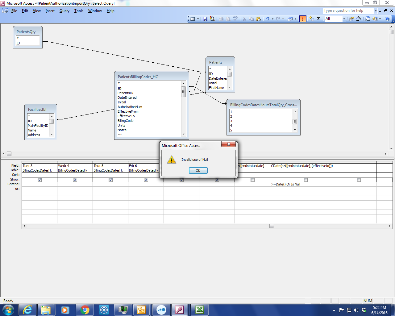This screenshot has height=316, width=395.
Task: Select the EffectiveFrom field in PatientsBillingCodes_HC
Action: click(x=128, y=111)
